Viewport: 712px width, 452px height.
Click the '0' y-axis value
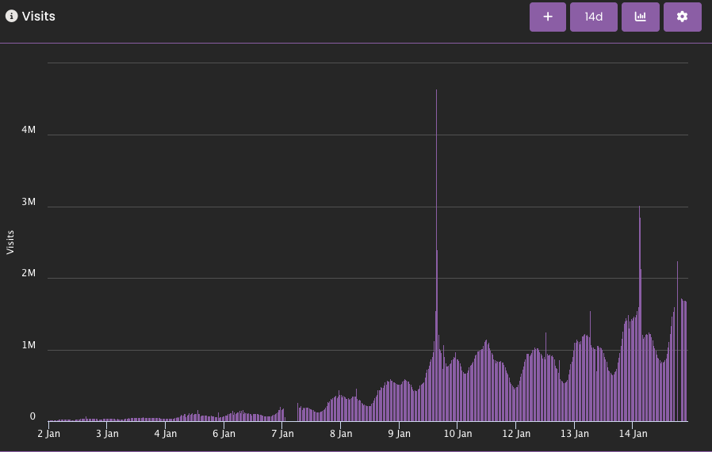point(33,416)
